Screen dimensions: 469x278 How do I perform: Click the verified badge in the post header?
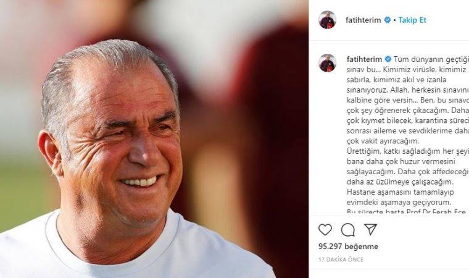coord(388,20)
